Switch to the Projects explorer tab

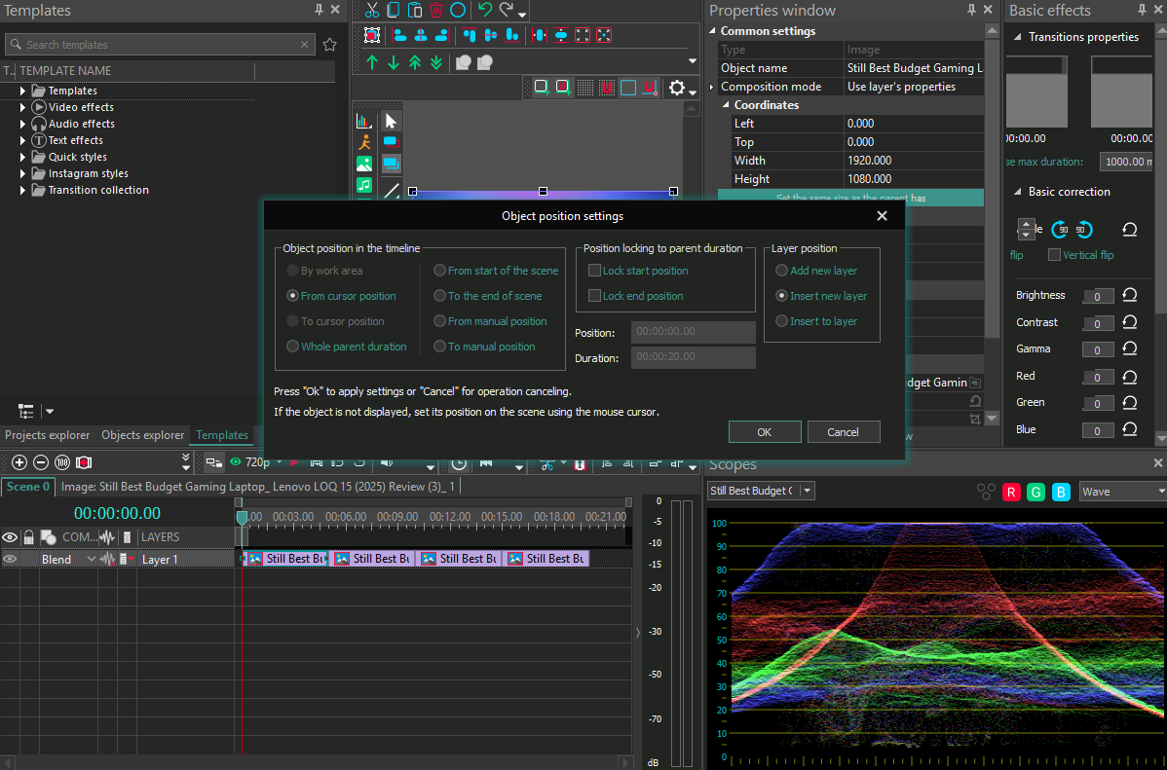point(47,435)
